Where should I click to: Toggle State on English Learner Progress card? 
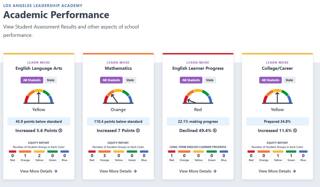coord(210,80)
